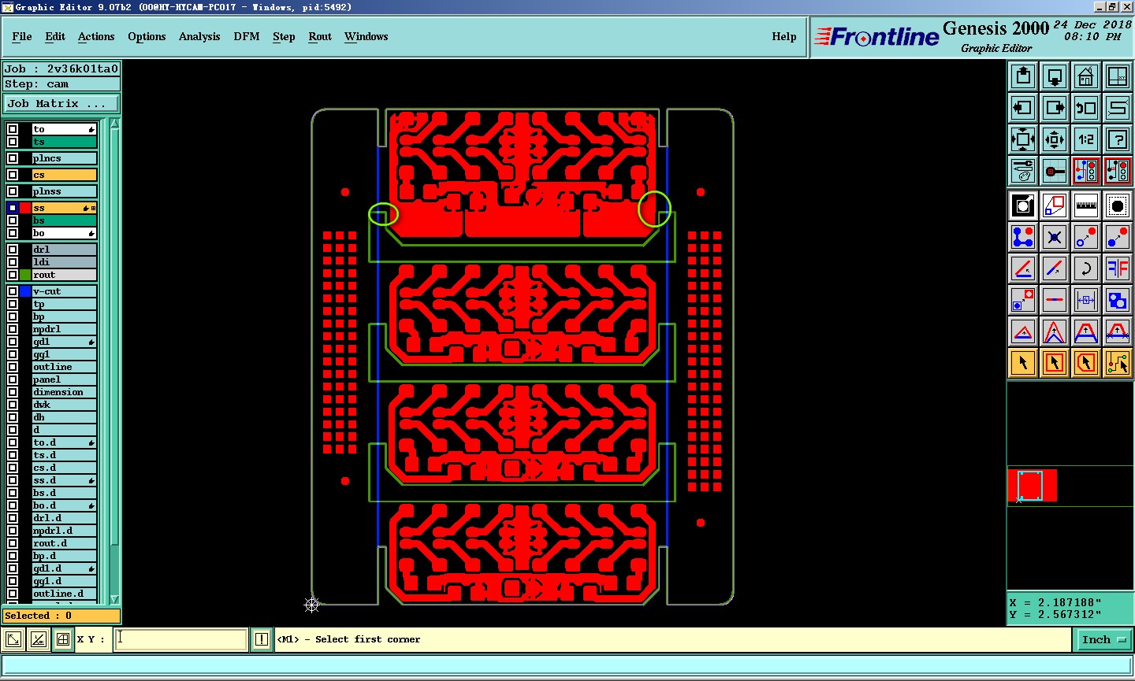The height and width of the screenshot is (681, 1135).
Task: Select layer name gd1.d in list
Action: [65, 568]
